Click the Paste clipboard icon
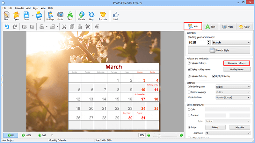This screenshot has width=255, height=143. 80,27
